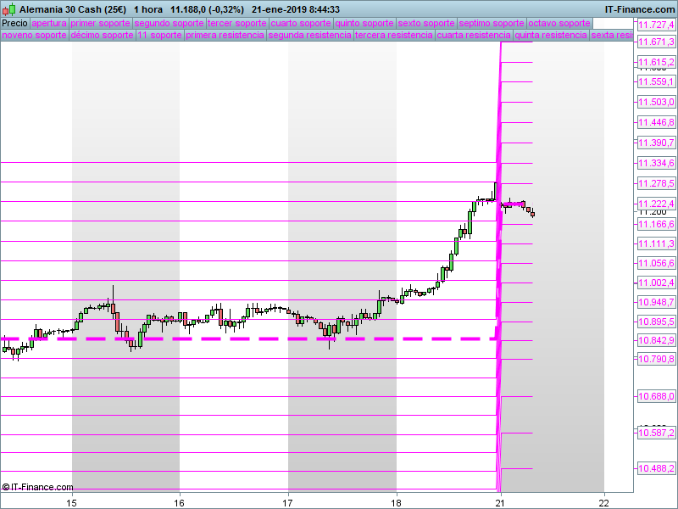The image size is (678, 509).
Task: Click the cuarta resistencia label
Action: [473, 36]
